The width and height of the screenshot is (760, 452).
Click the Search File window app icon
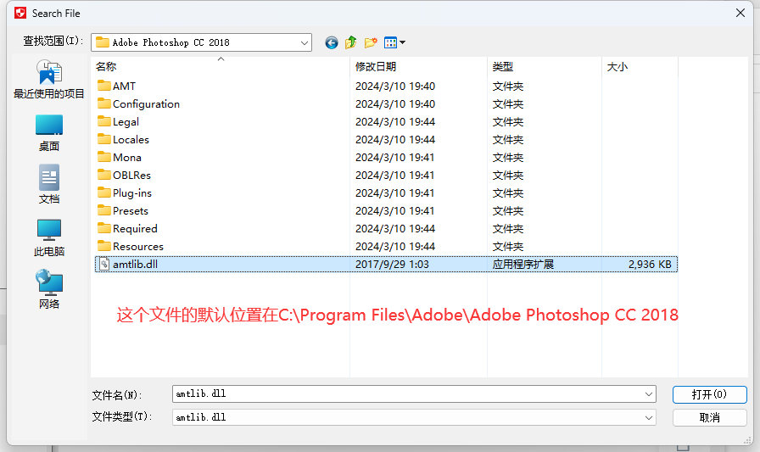[x=20, y=13]
